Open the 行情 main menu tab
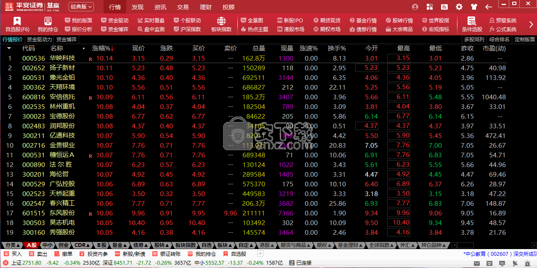 (115, 7)
